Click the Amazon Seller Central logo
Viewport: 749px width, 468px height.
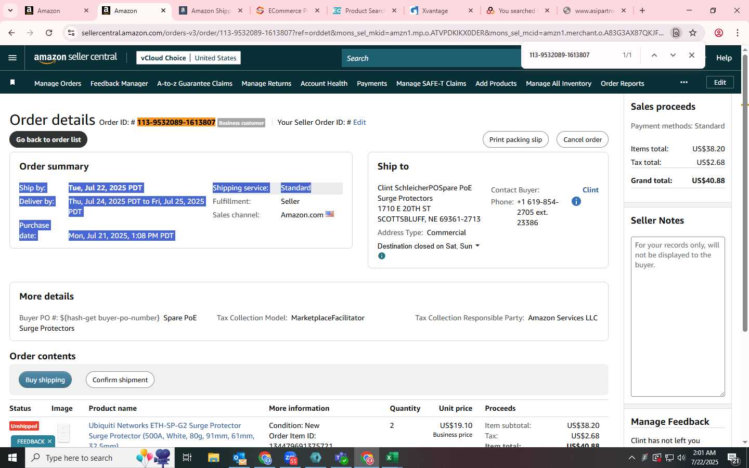75,58
